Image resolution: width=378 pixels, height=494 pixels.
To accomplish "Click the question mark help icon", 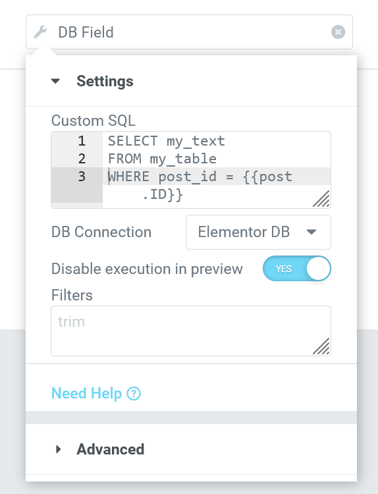I will 134,394.
